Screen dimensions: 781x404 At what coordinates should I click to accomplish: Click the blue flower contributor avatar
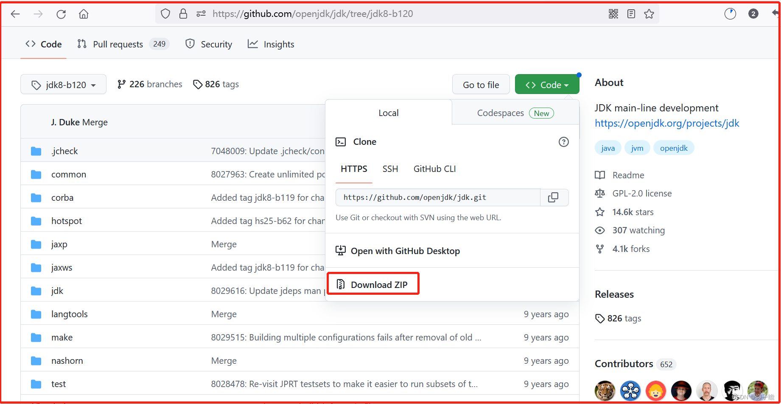tap(630, 391)
